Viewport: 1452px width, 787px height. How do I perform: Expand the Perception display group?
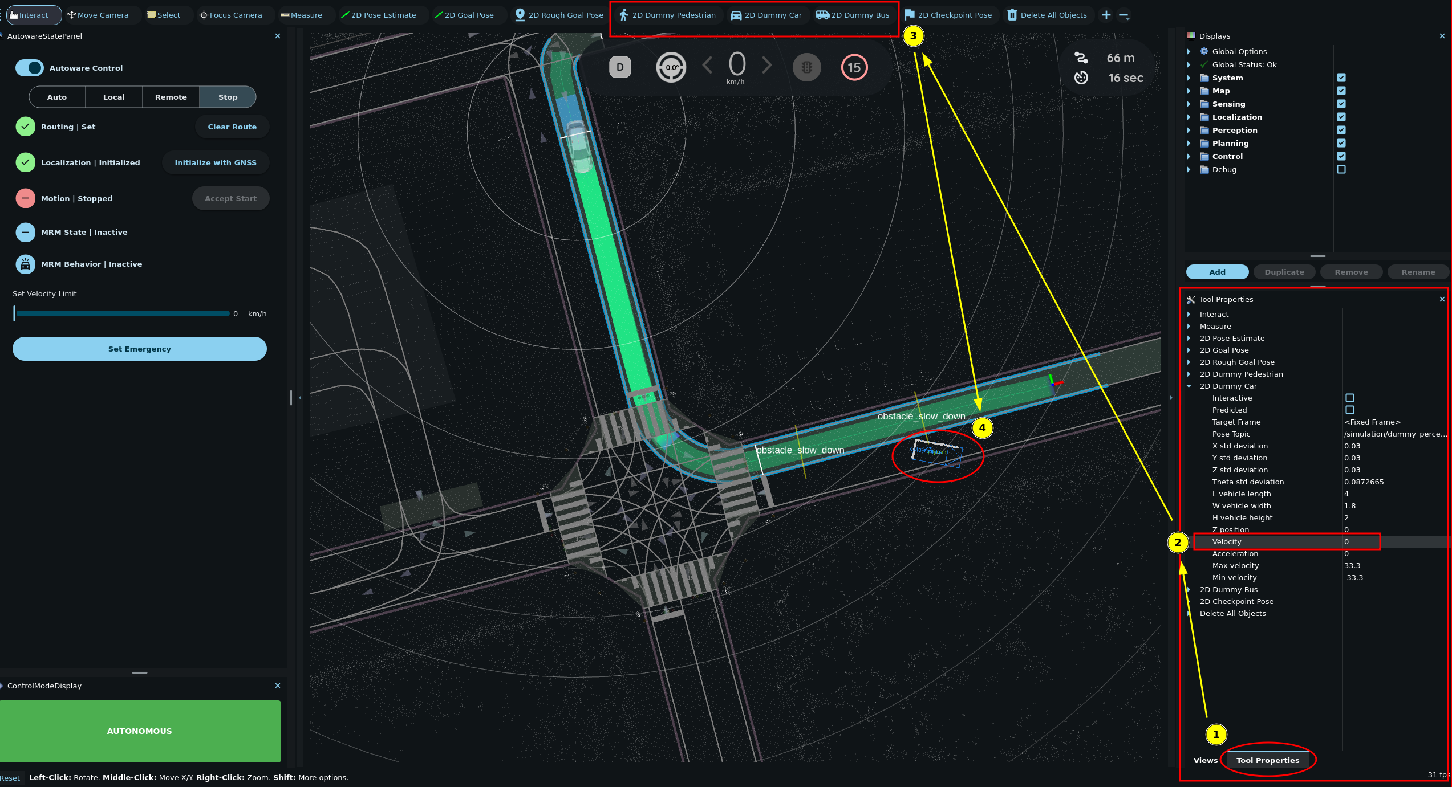click(1189, 130)
